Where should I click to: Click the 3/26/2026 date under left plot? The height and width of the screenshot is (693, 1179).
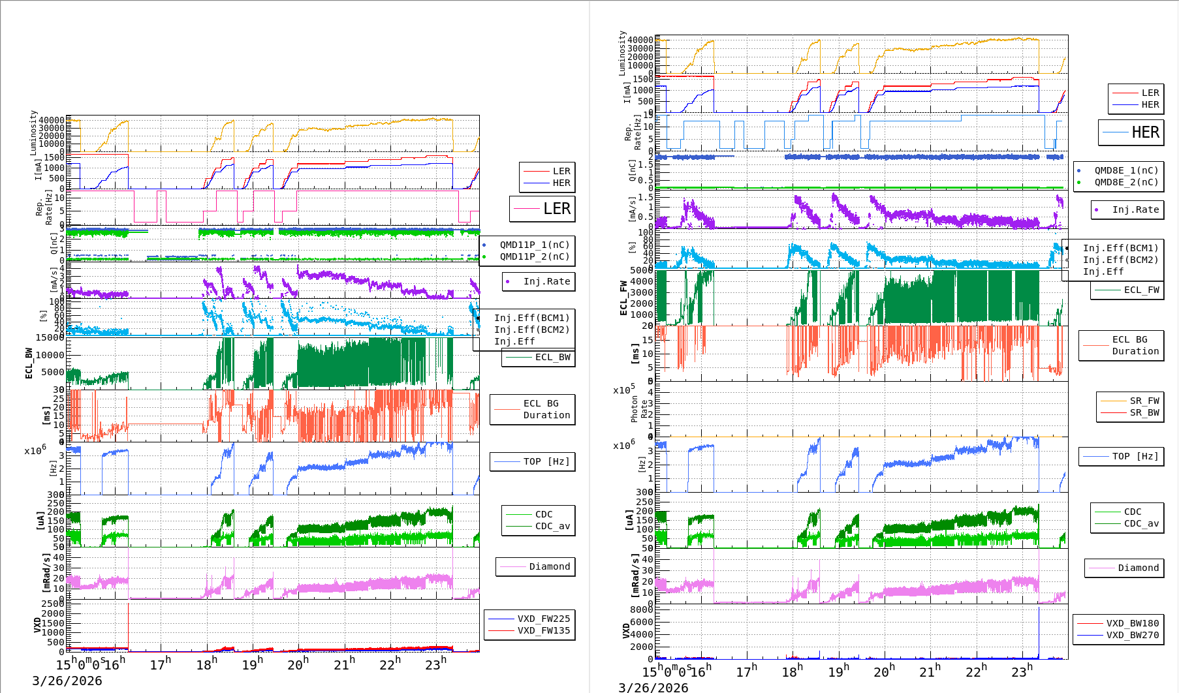67,681
